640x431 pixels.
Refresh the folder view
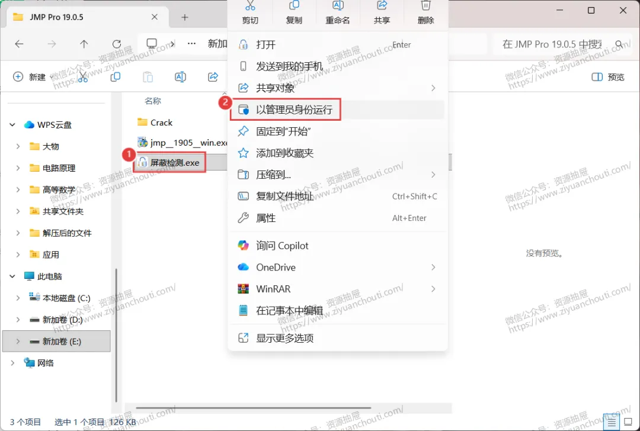click(117, 44)
